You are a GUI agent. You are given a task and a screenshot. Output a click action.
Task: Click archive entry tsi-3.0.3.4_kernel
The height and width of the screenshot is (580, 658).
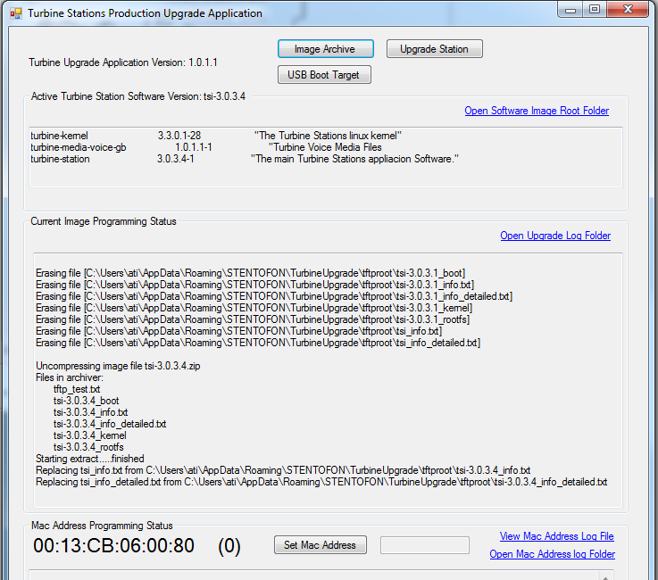coord(90,435)
